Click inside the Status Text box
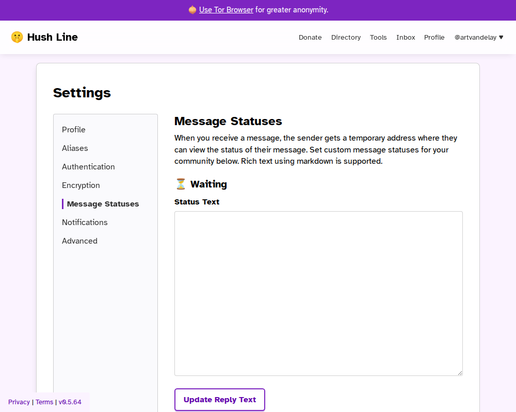 [x=318, y=293]
